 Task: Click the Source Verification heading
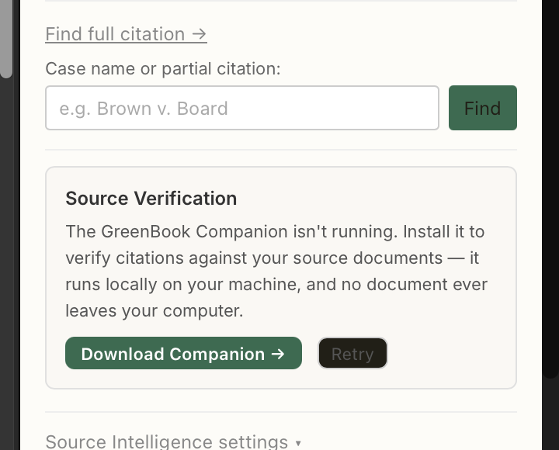[x=151, y=198]
